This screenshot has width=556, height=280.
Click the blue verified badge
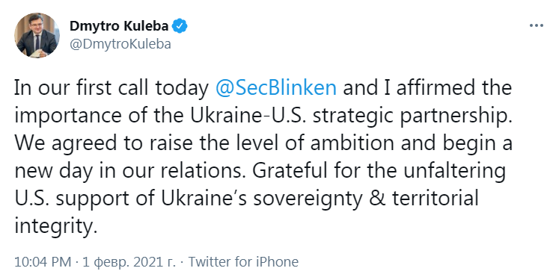click(x=180, y=26)
